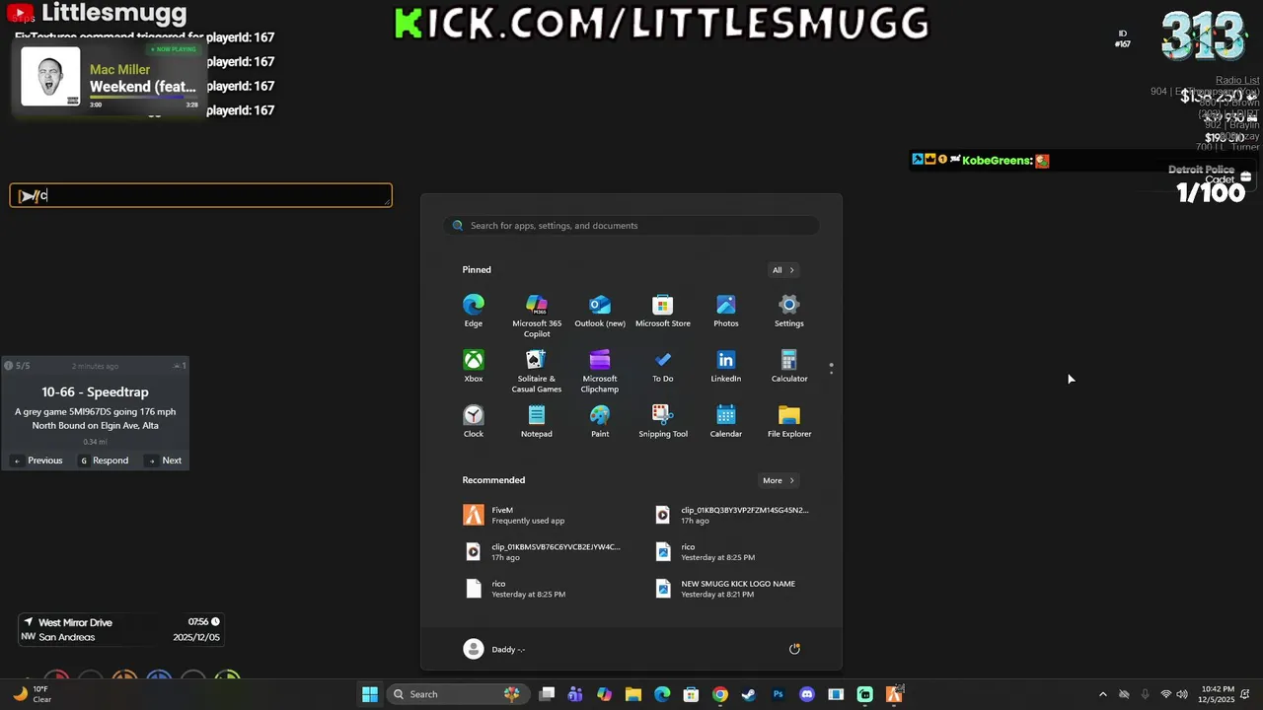The image size is (1263, 710).
Task: Launch Notepad from pinned apps
Action: tap(537, 421)
